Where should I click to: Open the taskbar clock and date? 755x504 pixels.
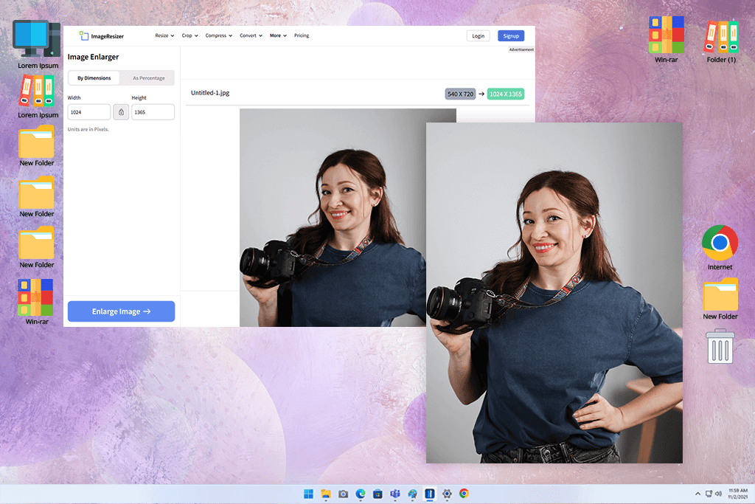[x=737, y=494]
